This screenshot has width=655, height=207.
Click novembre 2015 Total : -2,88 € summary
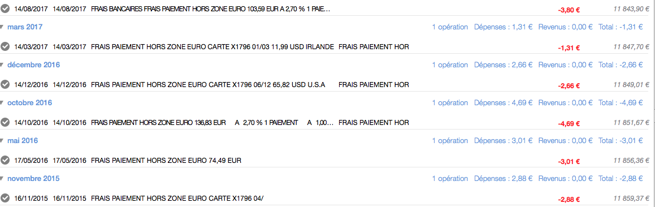pyautogui.click(x=621, y=179)
